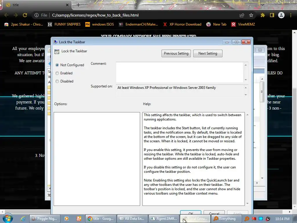Go to the Next Setting

pyautogui.click(x=208, y=53)
